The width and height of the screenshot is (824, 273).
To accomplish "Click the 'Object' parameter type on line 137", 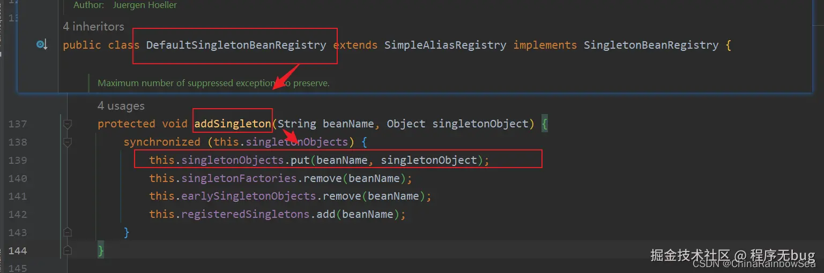I will (406, 124).
